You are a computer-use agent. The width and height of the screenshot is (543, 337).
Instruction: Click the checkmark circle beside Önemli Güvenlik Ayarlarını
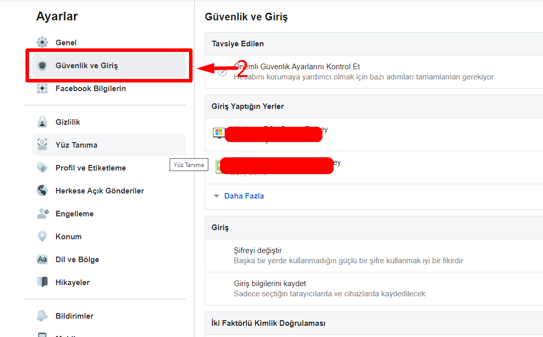coord(223,72)
